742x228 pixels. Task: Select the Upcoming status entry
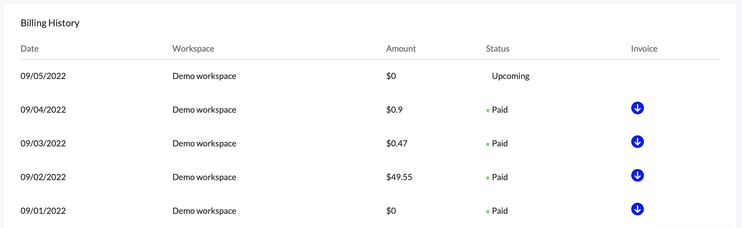[510, 76]
